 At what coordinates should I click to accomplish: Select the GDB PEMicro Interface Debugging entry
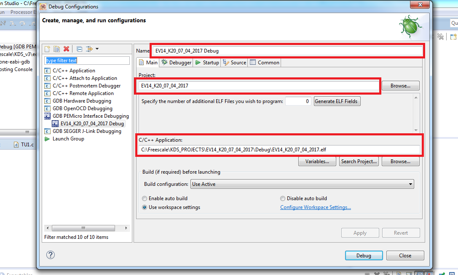[x=91, y=116]
